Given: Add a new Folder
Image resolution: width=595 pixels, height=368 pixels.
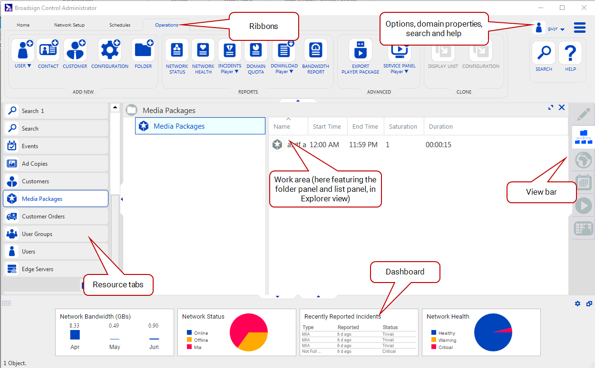Looking at the screenshot, I should tap(143, 50).
